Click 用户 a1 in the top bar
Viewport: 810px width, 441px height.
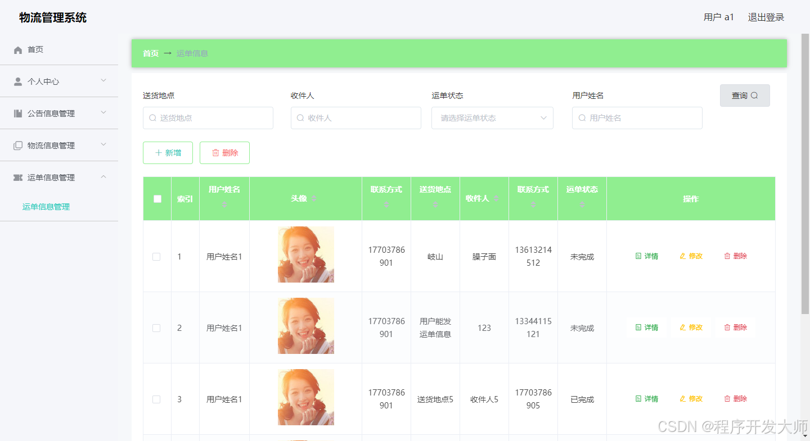coord(719,17)
